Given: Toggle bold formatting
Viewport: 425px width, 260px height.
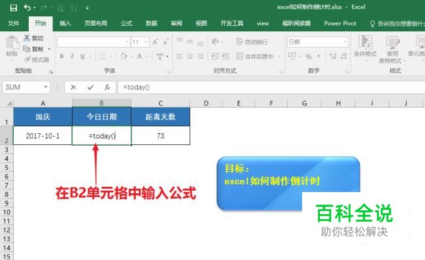Looking at the screenshot, I should tap(62, 56).
